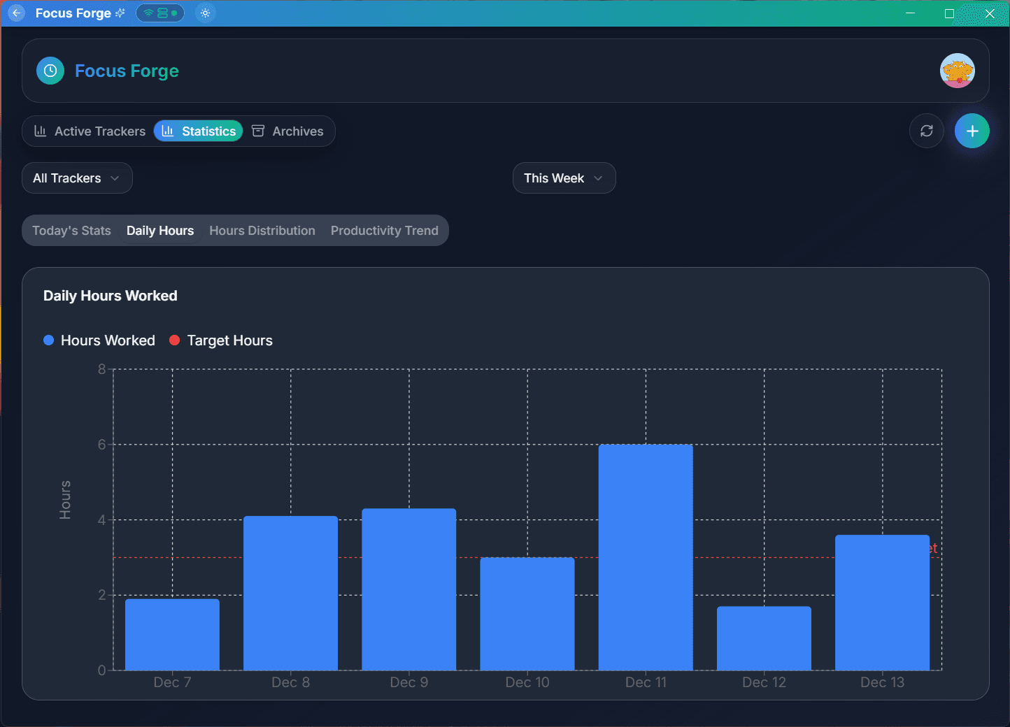Open the Productivity Trend view
Screen dimensions: 1010x727
(385, 230)
